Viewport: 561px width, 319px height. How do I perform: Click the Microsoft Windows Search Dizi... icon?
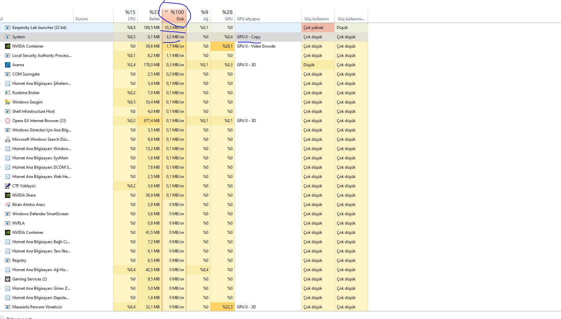[x=8, y=139]
